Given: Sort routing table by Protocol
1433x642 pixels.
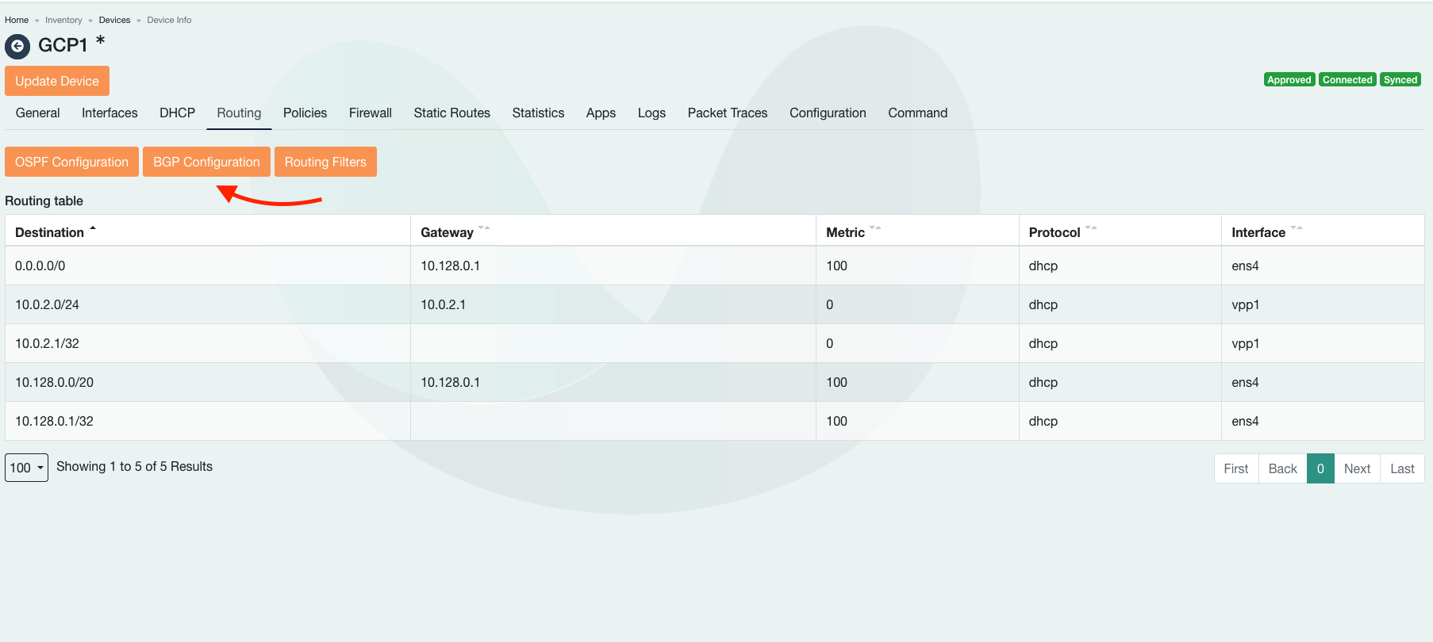Looking at the screenshot, I should click(1054, 232).
